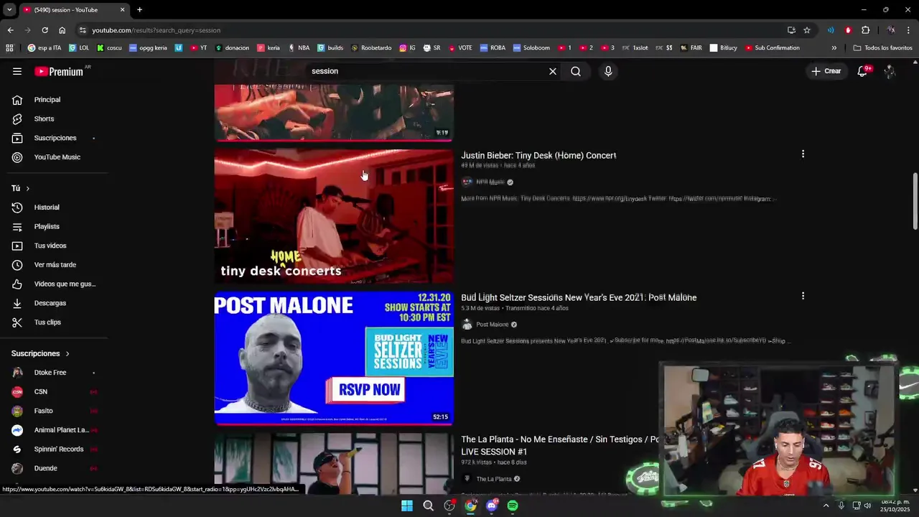Open the Todos los favoritos folder
Image resolution: width=919 pixels, height=517 pixels.
pos(882,48)
